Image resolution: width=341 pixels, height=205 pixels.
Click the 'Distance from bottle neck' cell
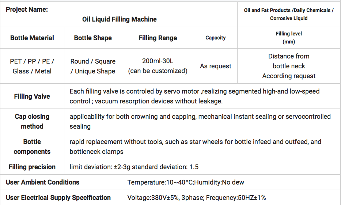pos(288,61)
